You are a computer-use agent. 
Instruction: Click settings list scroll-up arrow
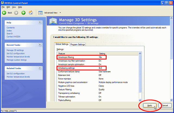point(140,53)
